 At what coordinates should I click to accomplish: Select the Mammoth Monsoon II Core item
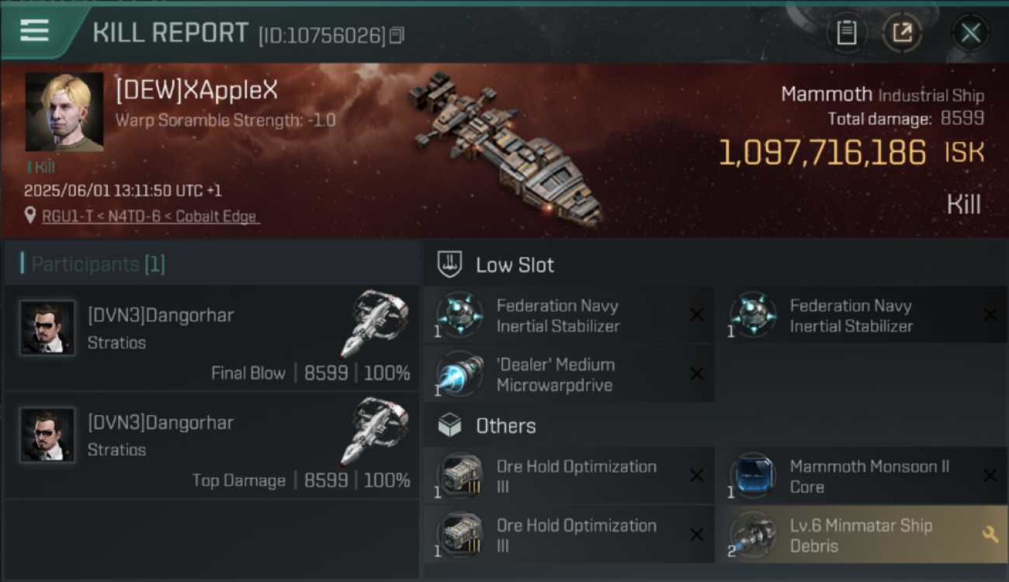coord(862,476)
